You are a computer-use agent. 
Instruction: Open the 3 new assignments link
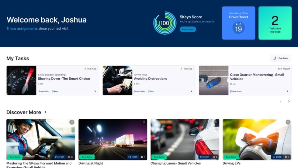point(22,29)
